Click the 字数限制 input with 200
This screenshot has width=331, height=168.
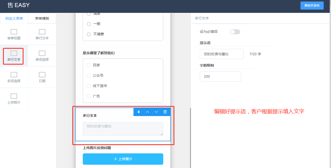tap(220, 76)
